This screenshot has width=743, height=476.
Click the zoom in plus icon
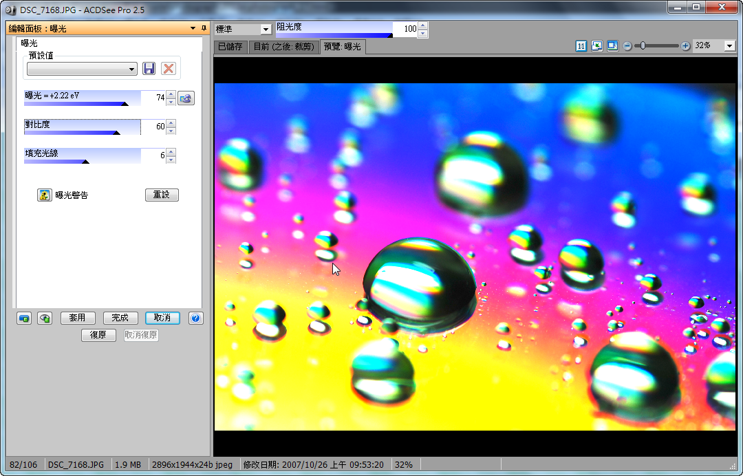pyautogui.click(x=685, y=46)
